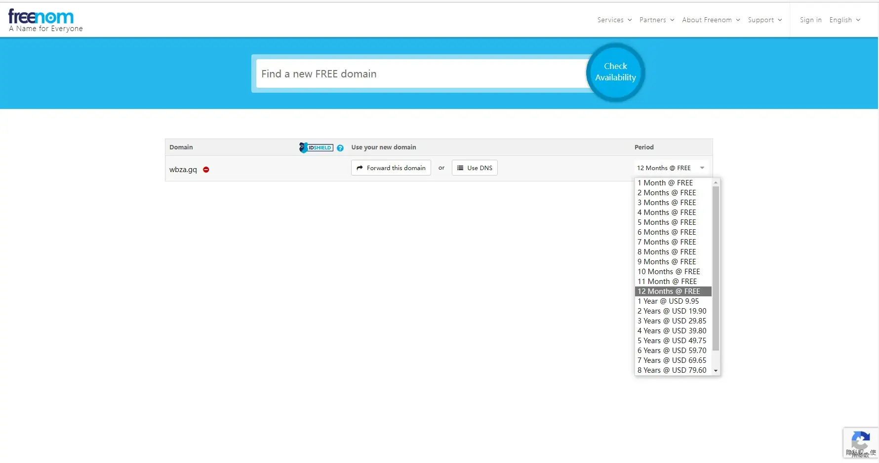Click the Use DNS button

coord(475,168)
